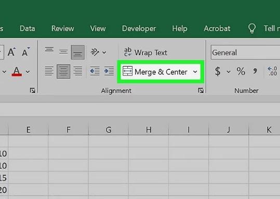
Task: Click the Orientation text rotation icon
Action: (x=95, y=52)
